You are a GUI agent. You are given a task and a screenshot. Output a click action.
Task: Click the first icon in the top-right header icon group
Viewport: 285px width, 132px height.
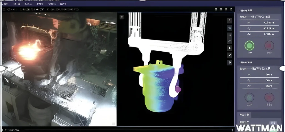point(216,9)
